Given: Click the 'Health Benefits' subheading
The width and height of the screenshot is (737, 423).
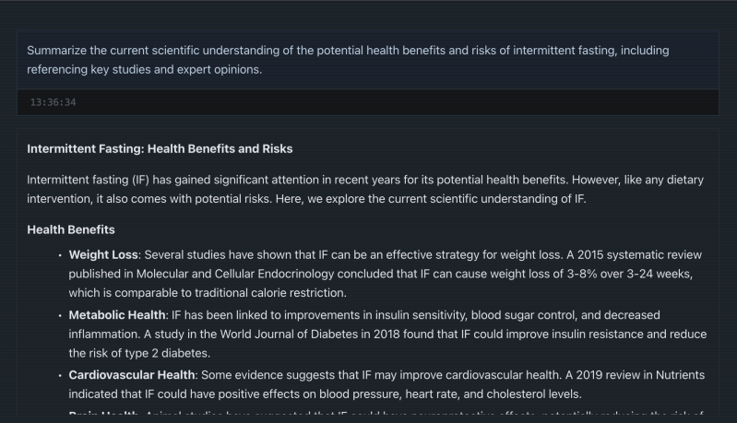Looking at the screenshot, I should pyautogui.click(x=71, y=229).
